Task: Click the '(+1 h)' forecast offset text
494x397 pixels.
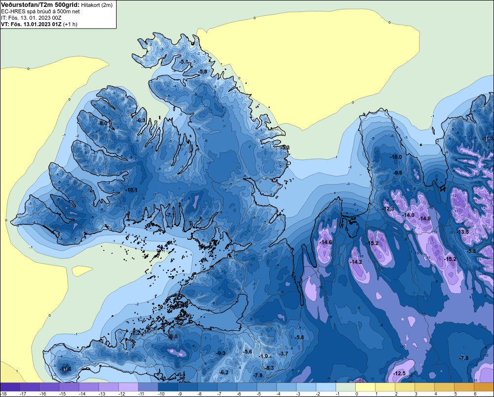Action: [x=70, y=24]
